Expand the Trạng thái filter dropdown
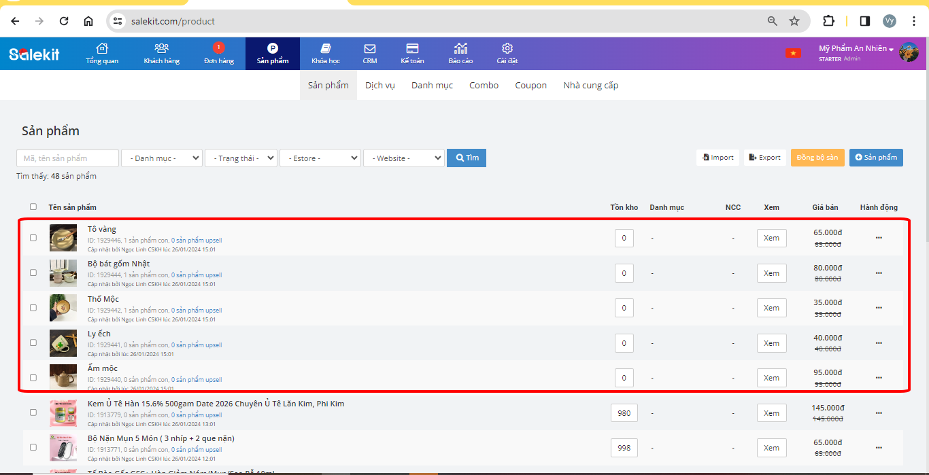The height and width of the screenshot is (475, 929). point(241,158)
